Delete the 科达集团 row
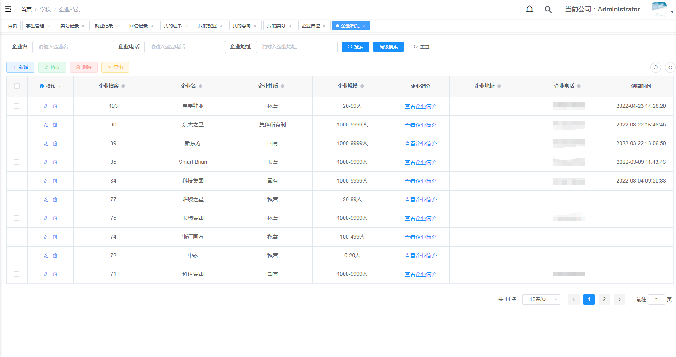The image size is (676, 357). (55, 274)
